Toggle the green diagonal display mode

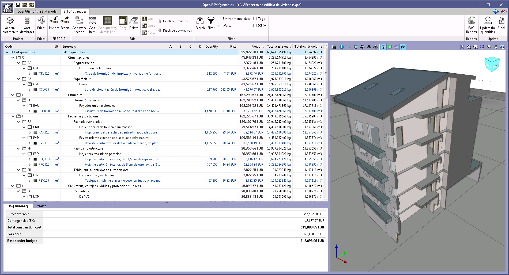390,47
